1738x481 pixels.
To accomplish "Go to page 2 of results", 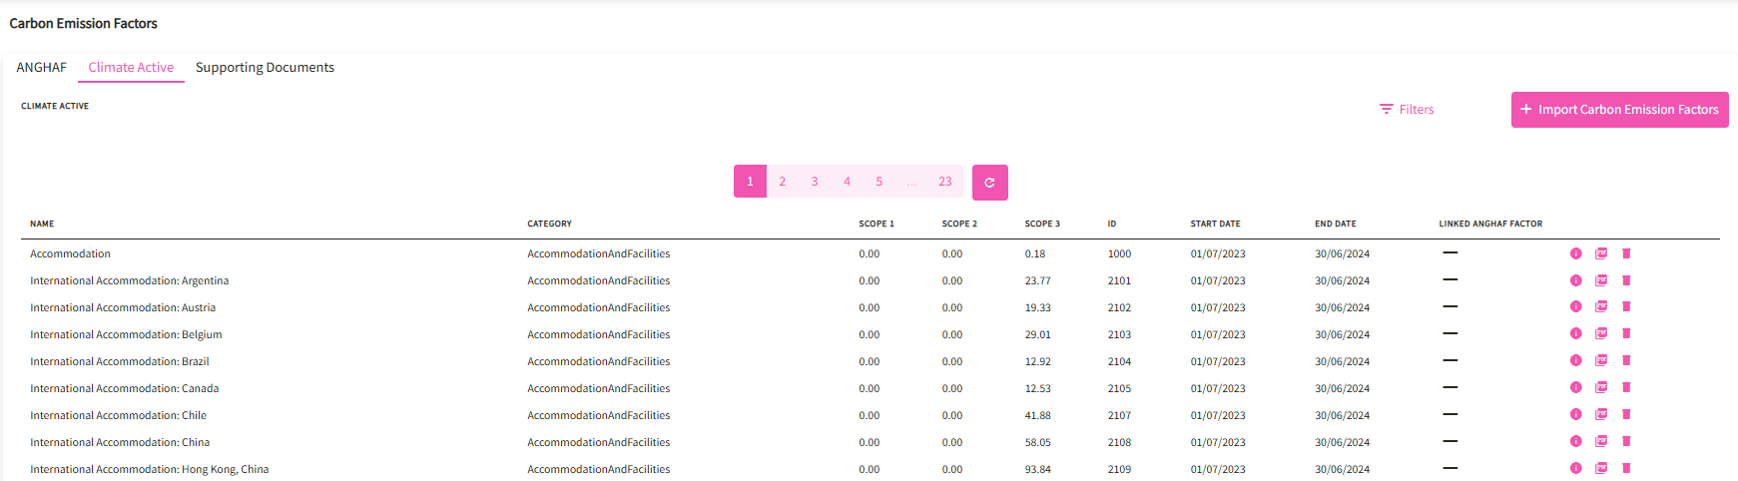I will click(x=783, y=182).
